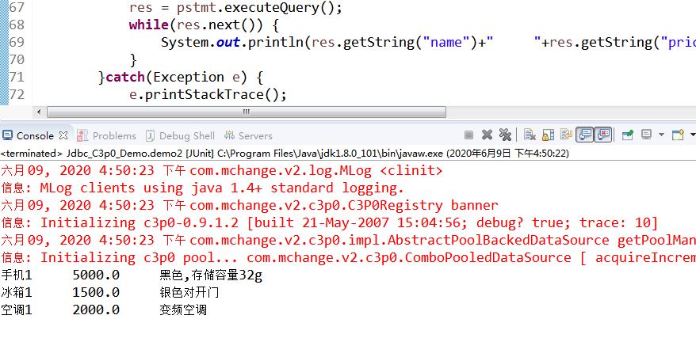Toggle Show Console on Standard Error change

click(x=603, y=135)
